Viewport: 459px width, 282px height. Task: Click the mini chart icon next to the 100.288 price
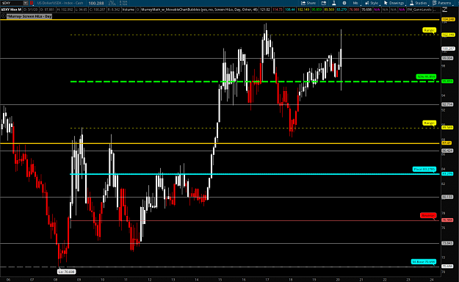tap(112, 3)
